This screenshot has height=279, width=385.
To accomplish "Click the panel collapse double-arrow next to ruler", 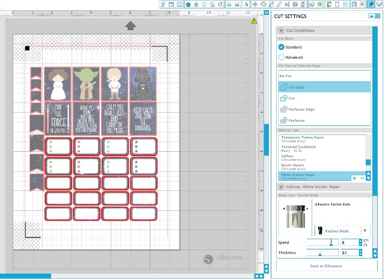I will (x=266, y=13).
